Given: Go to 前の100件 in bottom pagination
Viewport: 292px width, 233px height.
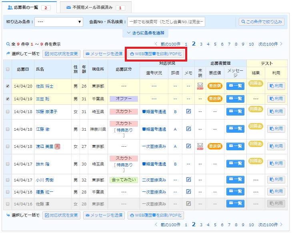Looking at the screenshot, I should pyautogui.click(x=168, y=225).
